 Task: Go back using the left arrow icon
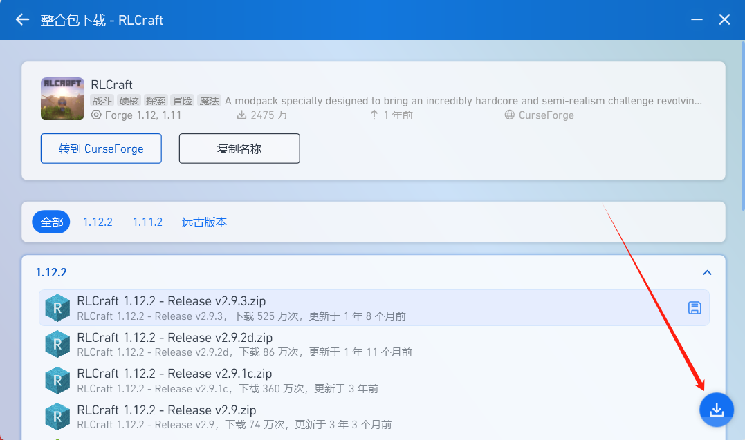[22, 19]
